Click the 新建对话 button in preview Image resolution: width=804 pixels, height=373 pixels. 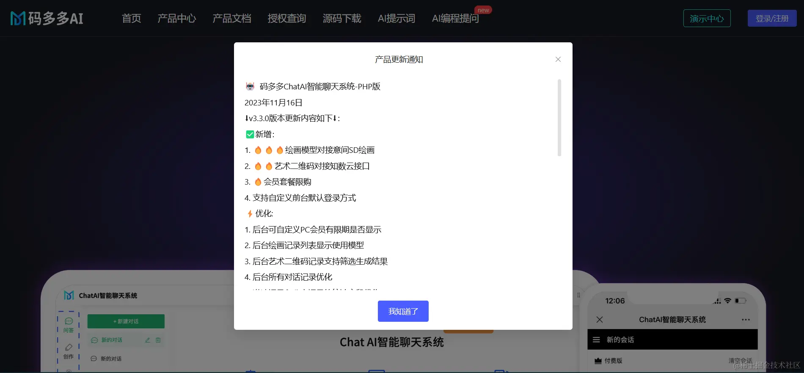coord(126,321)
